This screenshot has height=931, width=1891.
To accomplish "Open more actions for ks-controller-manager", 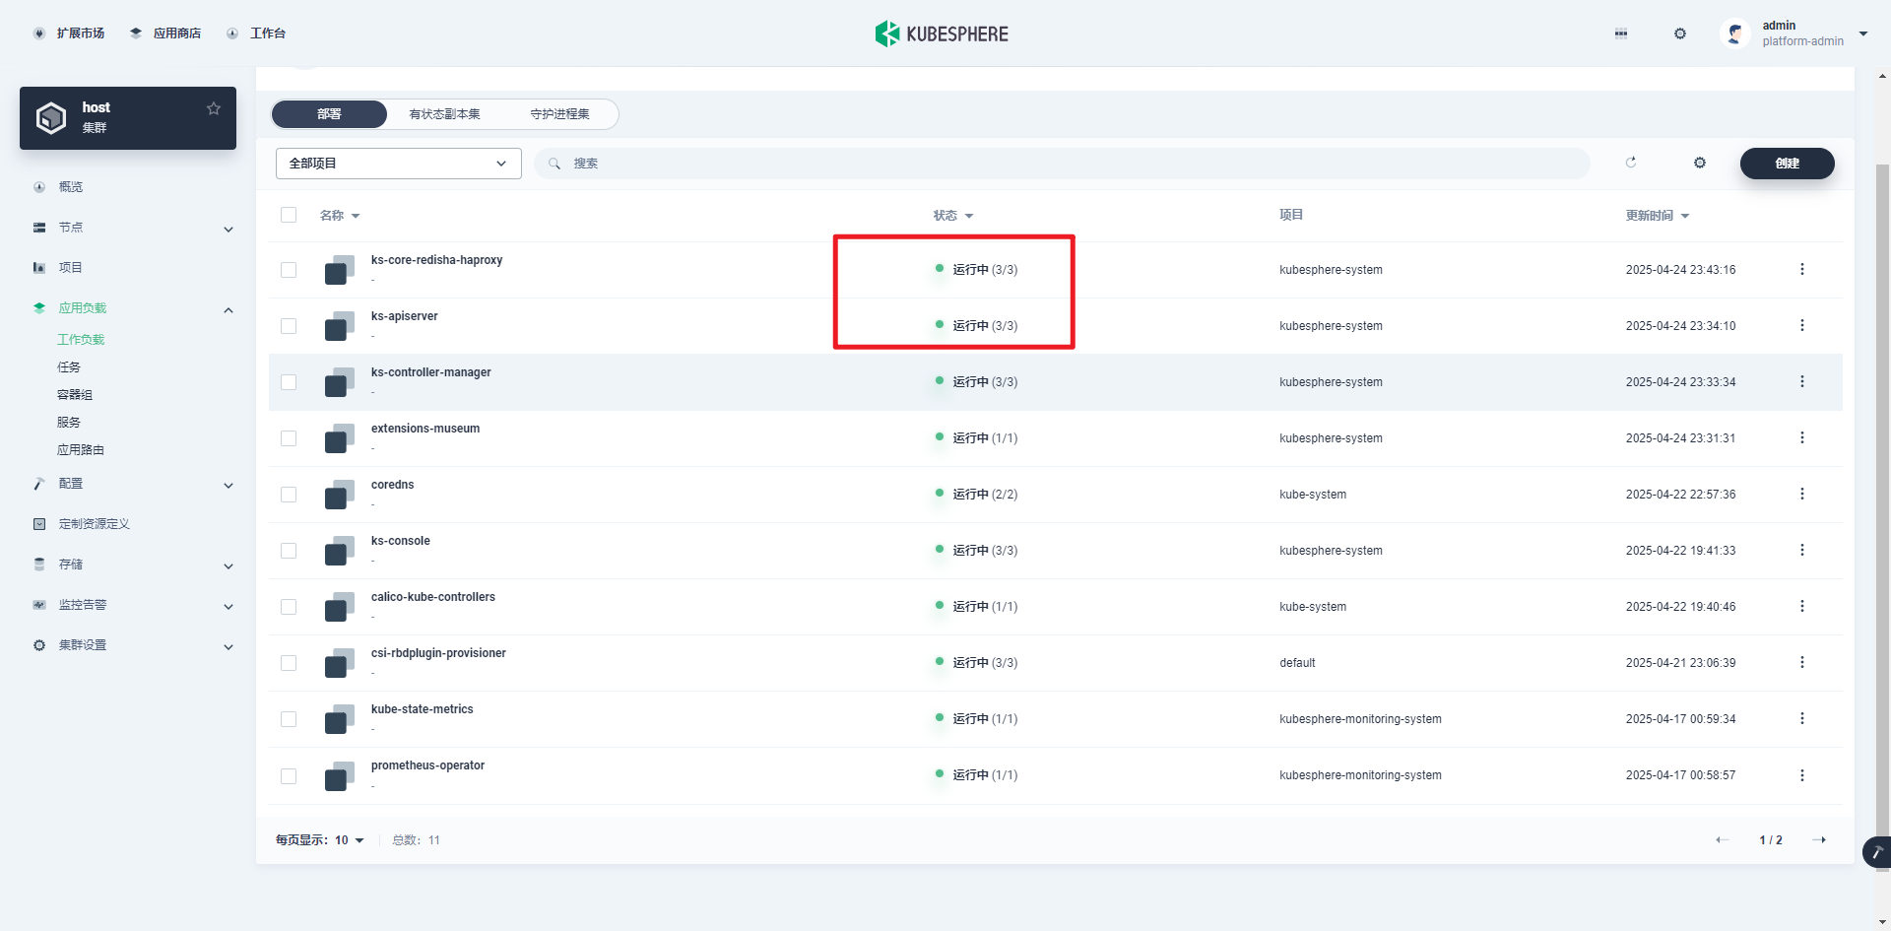I will point(1802,381).
